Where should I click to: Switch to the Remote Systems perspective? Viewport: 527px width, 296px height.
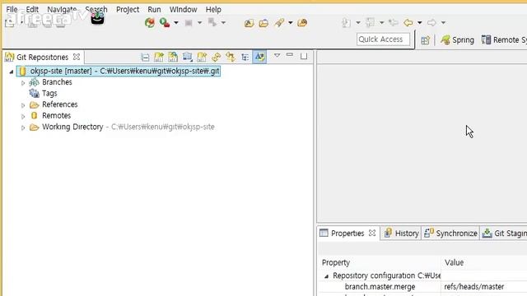504,40
